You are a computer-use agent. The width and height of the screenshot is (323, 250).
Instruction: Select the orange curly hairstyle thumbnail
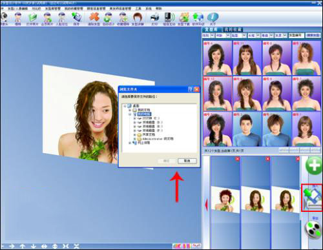coord(306,57)
